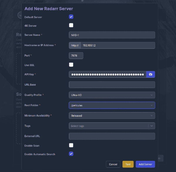The image size is (176, 172).
Task: Expand the Tags chevron arrow
Action: click(152, 126)
